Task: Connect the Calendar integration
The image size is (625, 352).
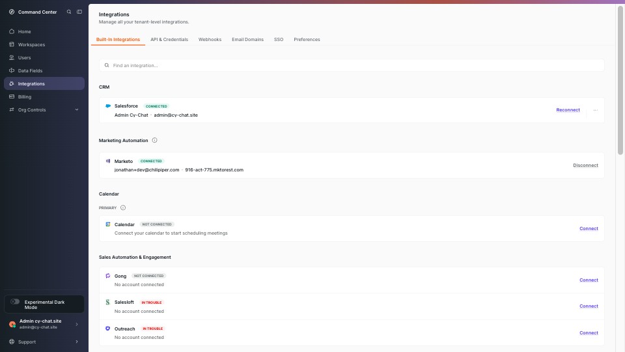Action: (589, 229)
